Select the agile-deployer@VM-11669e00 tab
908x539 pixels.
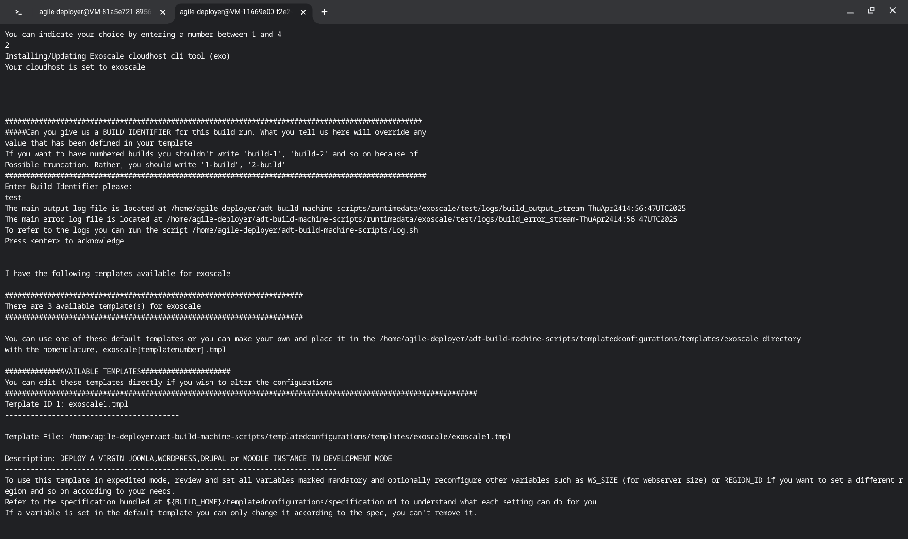coord(235,12)
